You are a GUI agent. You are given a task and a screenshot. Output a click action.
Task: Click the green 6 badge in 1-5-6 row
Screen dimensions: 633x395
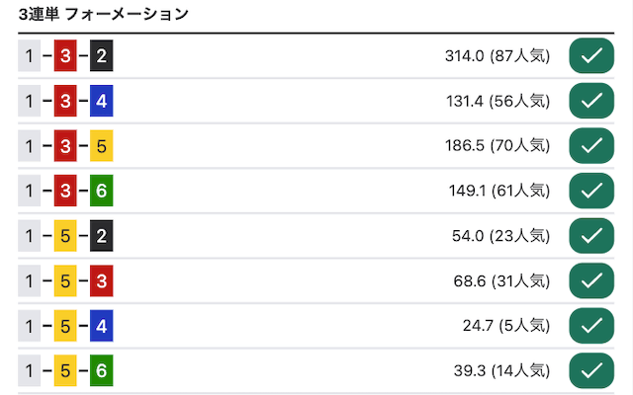tap(101, 371)
